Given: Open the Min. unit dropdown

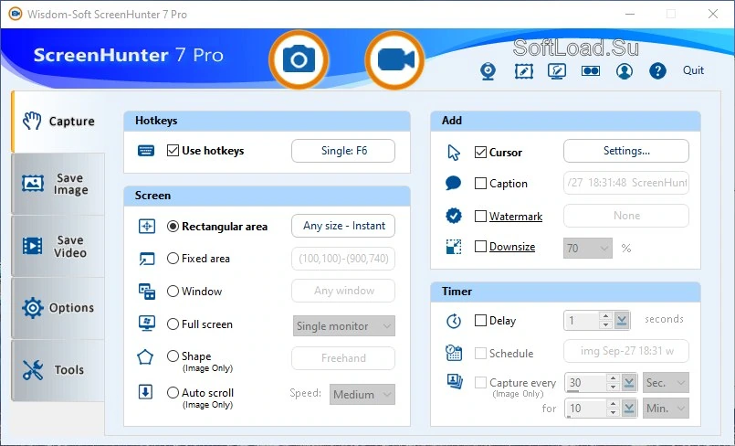Looking at the screenshot, I should coord(666,408).
